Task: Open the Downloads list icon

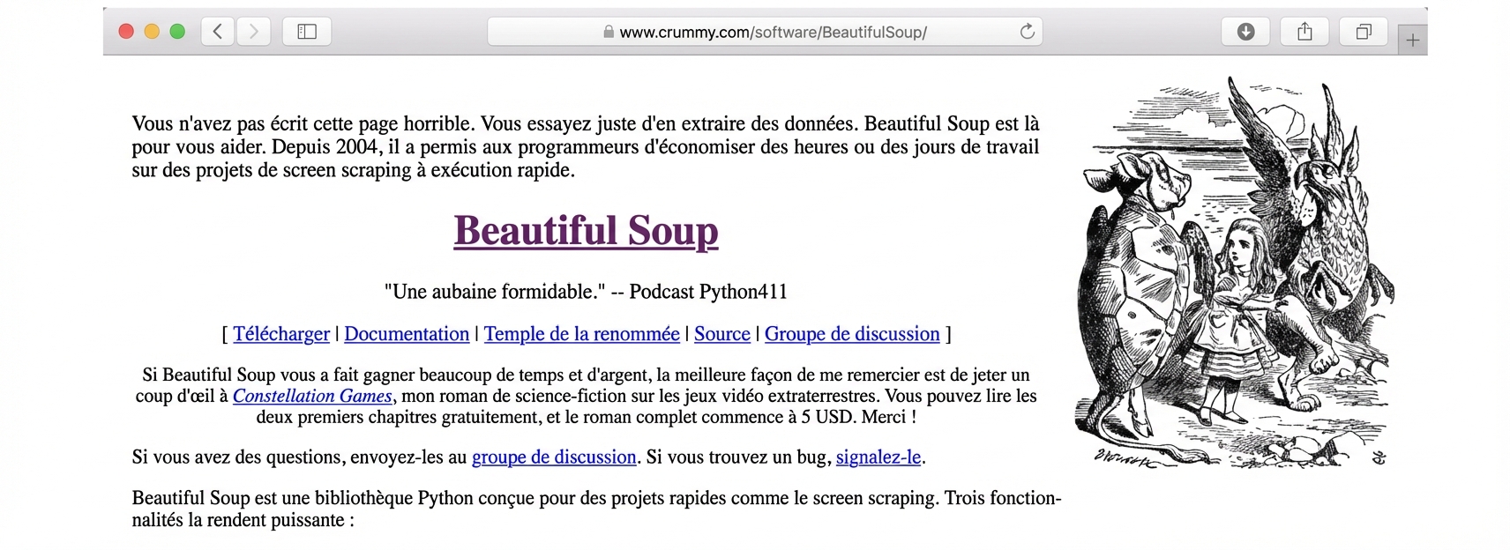Action: 1245,32
